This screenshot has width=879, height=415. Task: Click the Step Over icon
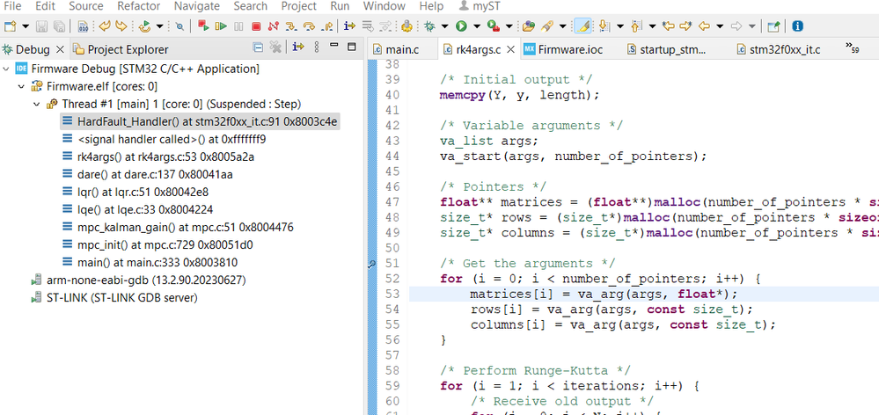pos(309,25)
